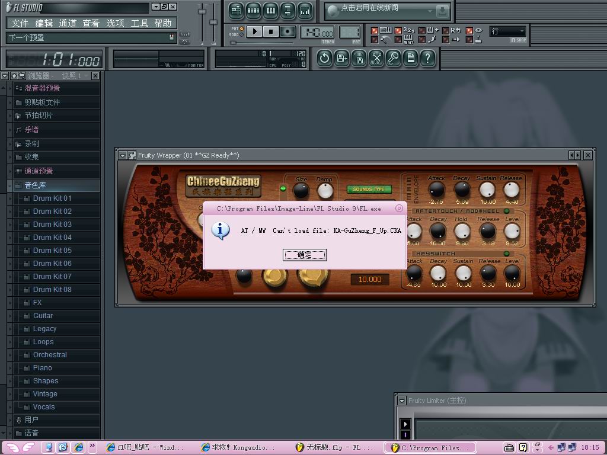Open Internet Explorer from quick launch
Screen dimensions: 607x455
(x=79, y=447)
